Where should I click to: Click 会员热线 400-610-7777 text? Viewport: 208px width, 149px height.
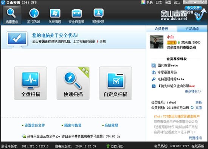pyautogui.click(x=172, y=146)
